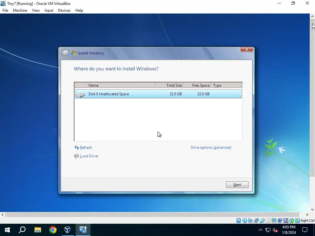Viewport: 315px width, 236px height.
Task: Click the USB devices indicator icon
Action: coord(262,221)
